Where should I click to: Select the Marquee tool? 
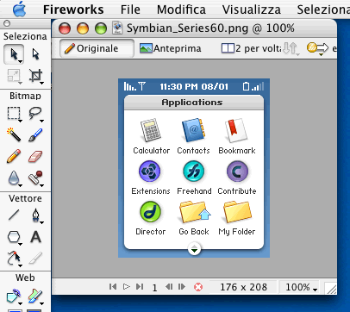[x=14, y=114]
